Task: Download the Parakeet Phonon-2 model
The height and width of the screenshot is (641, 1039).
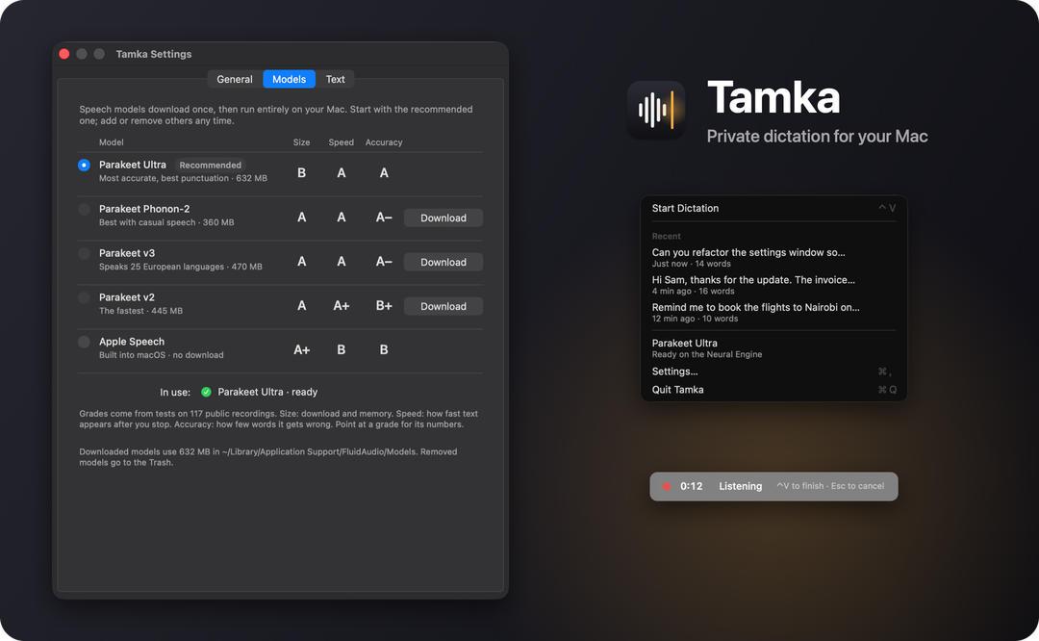Action: [x=443, y=218]
